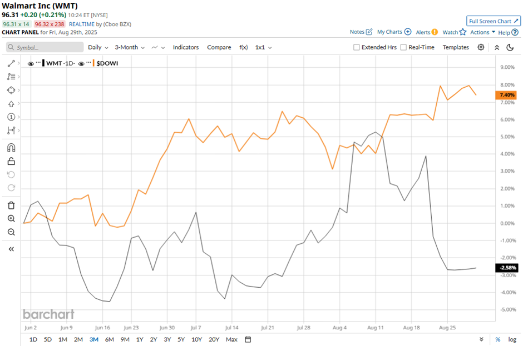Collapse the drawing tools sidebar
The height and width of the screenshot is (346, 523).
coord(11,249)
